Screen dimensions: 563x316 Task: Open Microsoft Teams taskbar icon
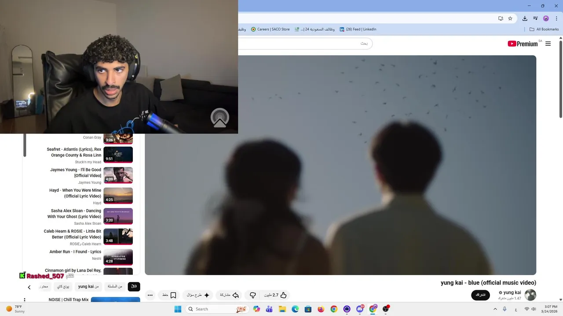point(269,309)
